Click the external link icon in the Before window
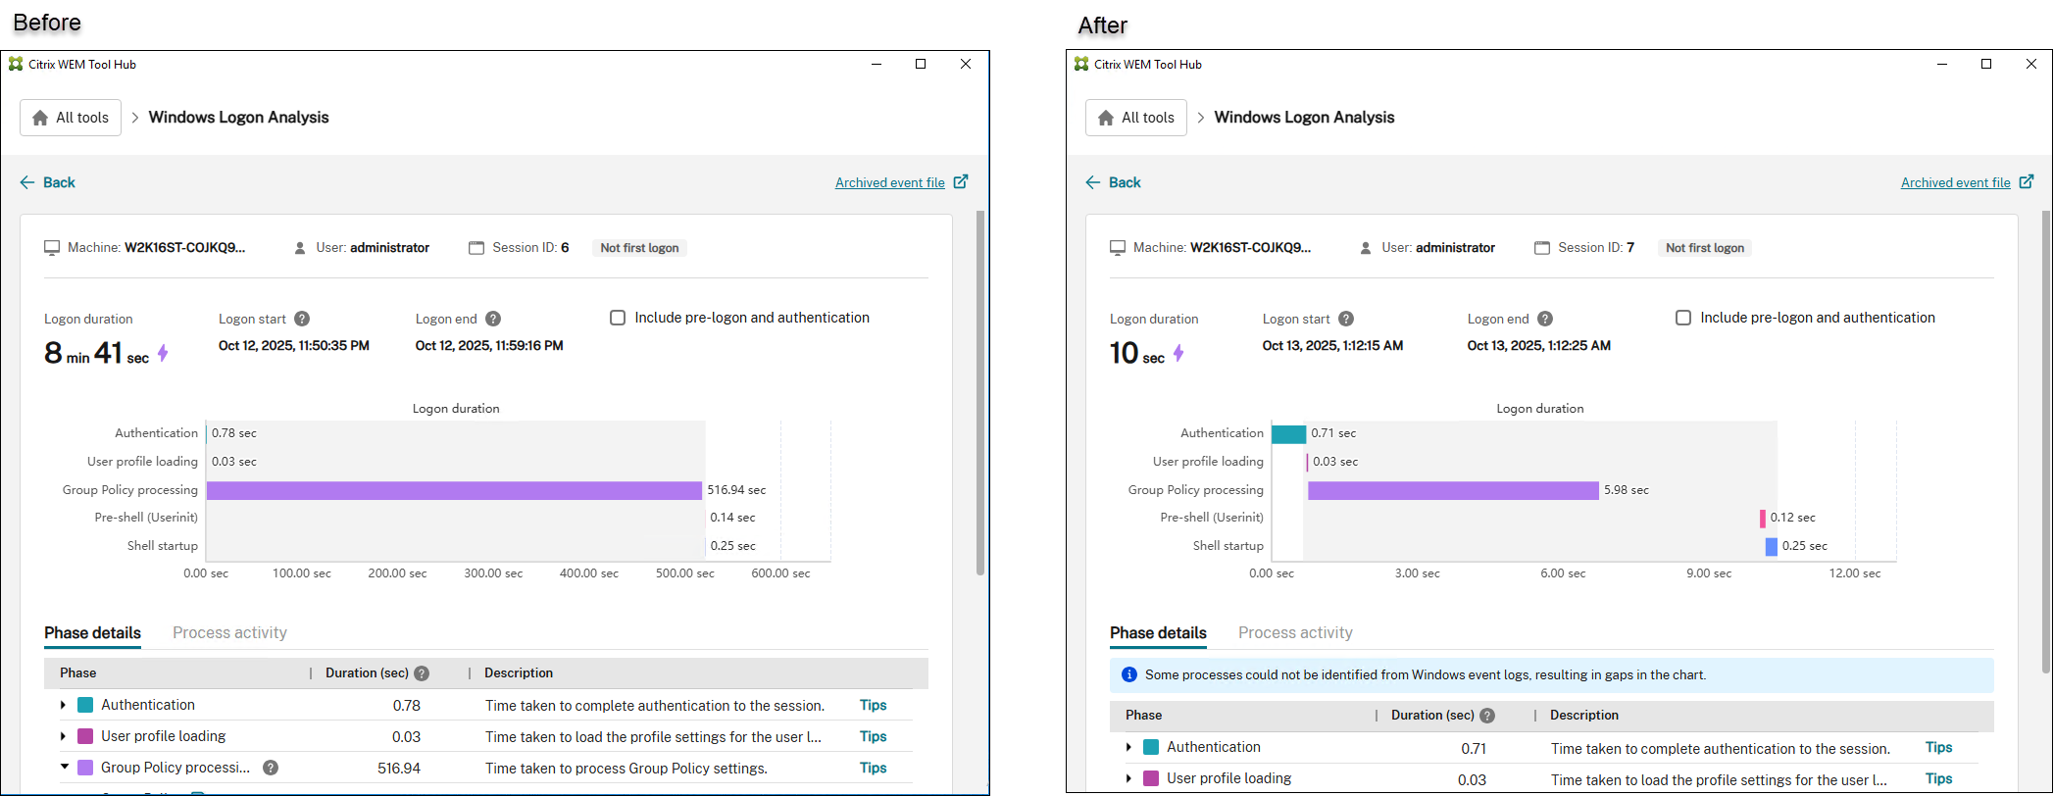 961,181
